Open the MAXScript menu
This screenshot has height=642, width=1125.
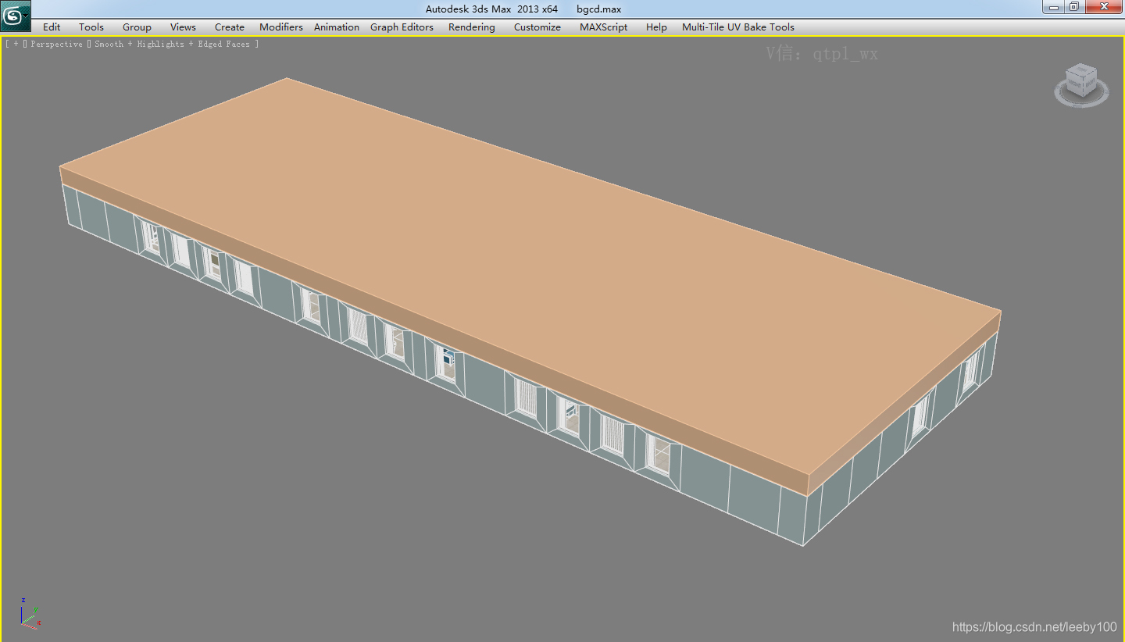tap(603, 27)
